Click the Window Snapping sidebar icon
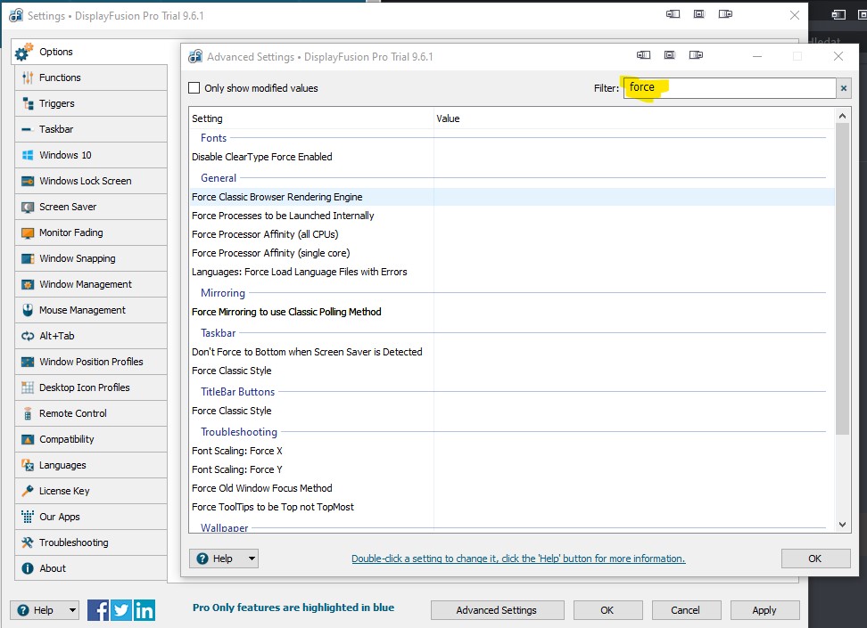This screenshot has height=628, width=867. 27,258
